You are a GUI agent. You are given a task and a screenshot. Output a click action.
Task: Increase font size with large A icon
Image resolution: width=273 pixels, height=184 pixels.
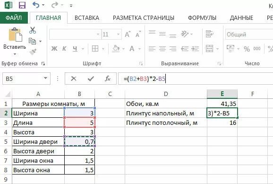[x=128, y=34]
